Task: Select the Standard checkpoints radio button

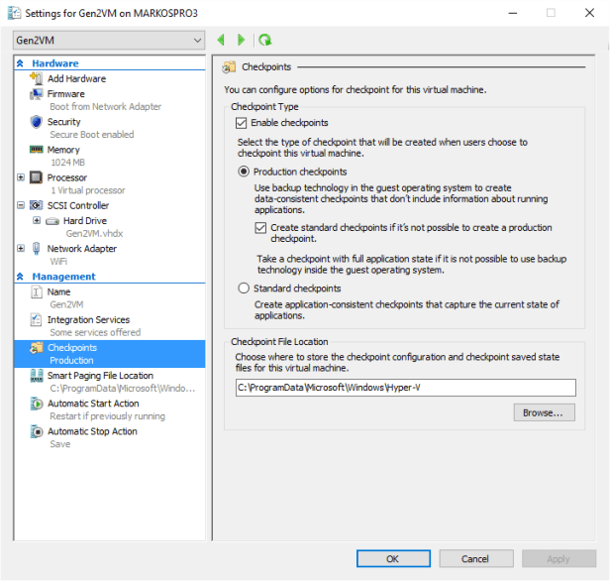Action: (244, 289)
